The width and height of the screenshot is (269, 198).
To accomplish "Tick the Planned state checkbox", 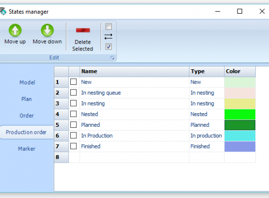I will point(74,124).
